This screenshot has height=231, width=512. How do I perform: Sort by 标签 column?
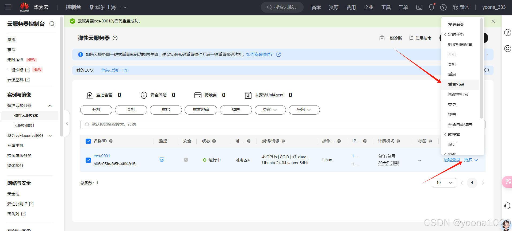[430, 141]
